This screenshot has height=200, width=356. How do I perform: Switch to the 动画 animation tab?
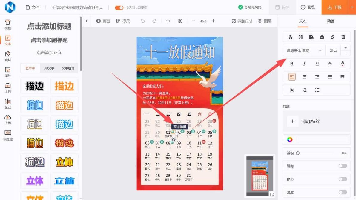(331, 21)
